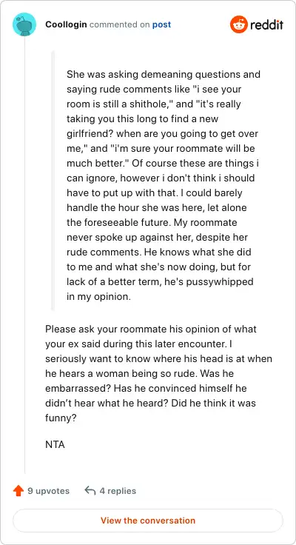Click the quoted text starting 'She was asking'
The width and height of the screenshot is (296, 545).
[163, 186]
